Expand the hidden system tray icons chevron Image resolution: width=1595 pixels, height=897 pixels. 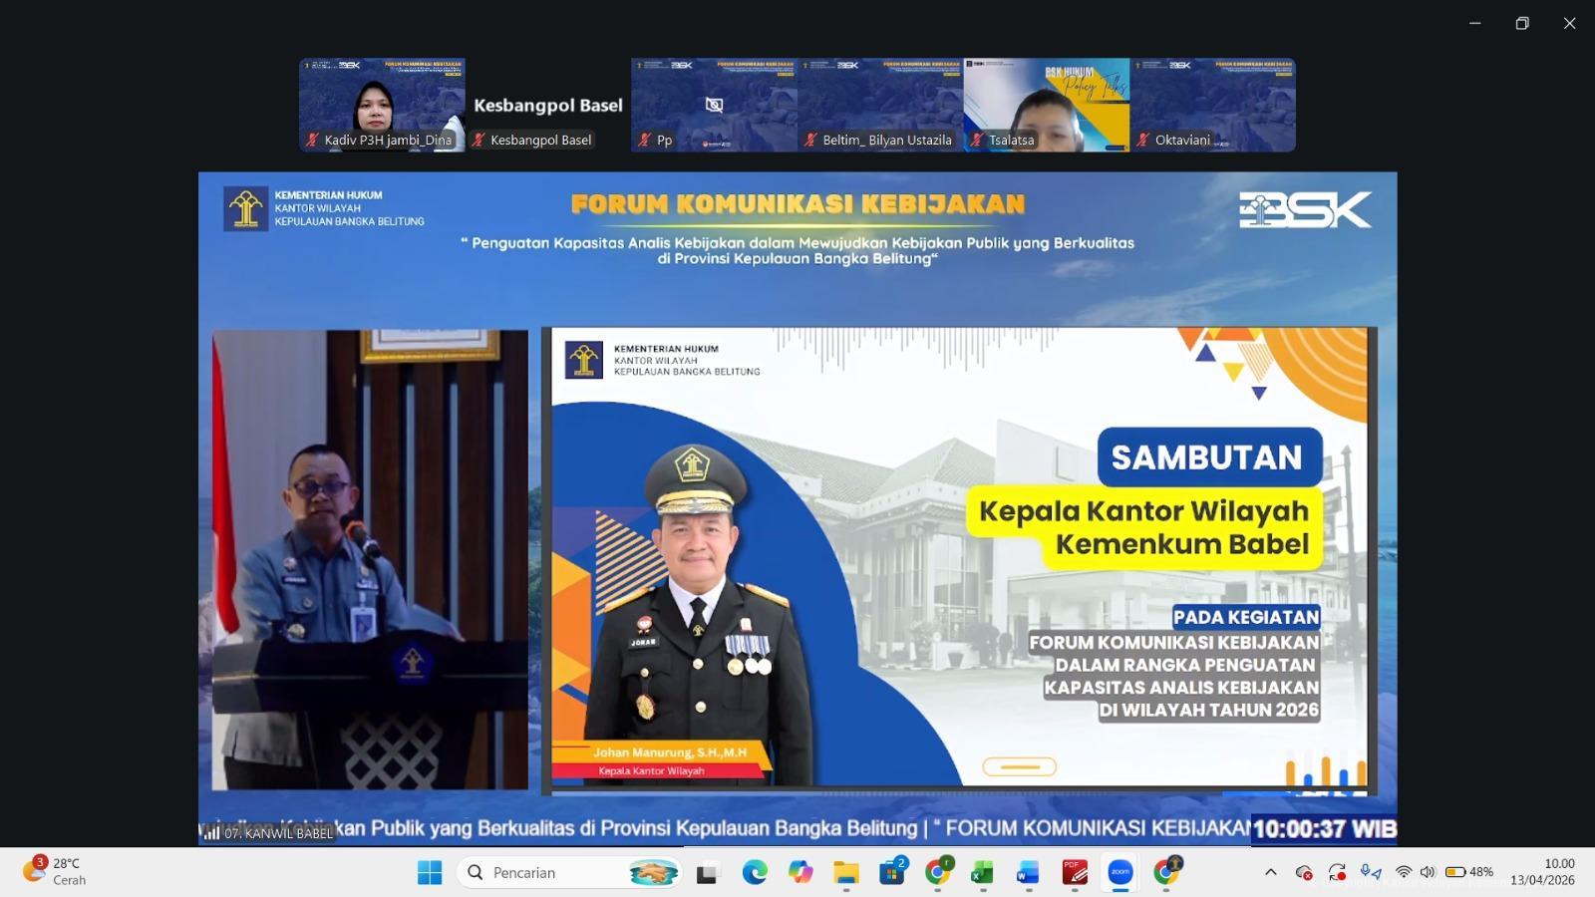coord(1270,872)
